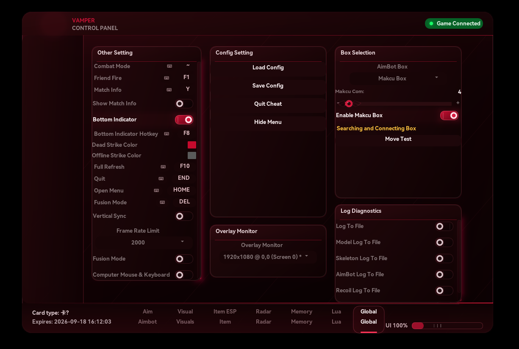Viewport: 519px width, 349px height.
Task: Enable the Computer Mouse & Keyboard switch
Action: pos(184,275)
